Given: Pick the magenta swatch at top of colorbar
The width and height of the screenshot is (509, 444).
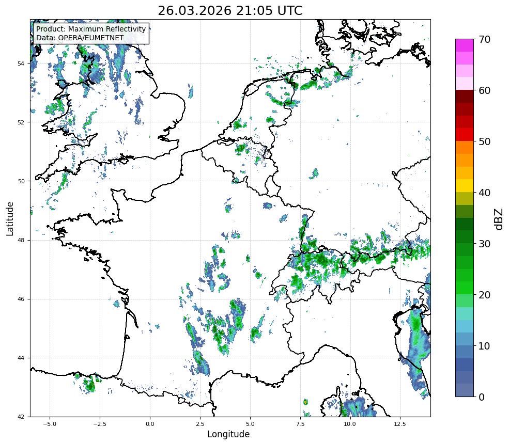Looking at the screenshot, I should pyautogui.click(x=465, y=45).
